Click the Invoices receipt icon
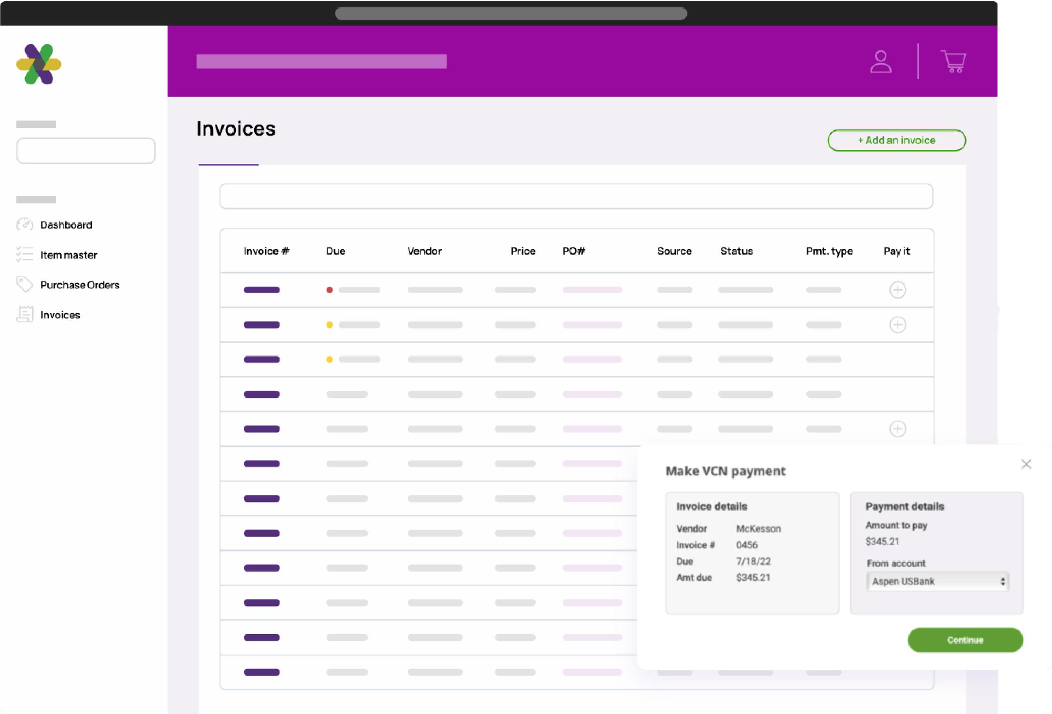This screenshot has height=714, width=1052. [25, 315]
